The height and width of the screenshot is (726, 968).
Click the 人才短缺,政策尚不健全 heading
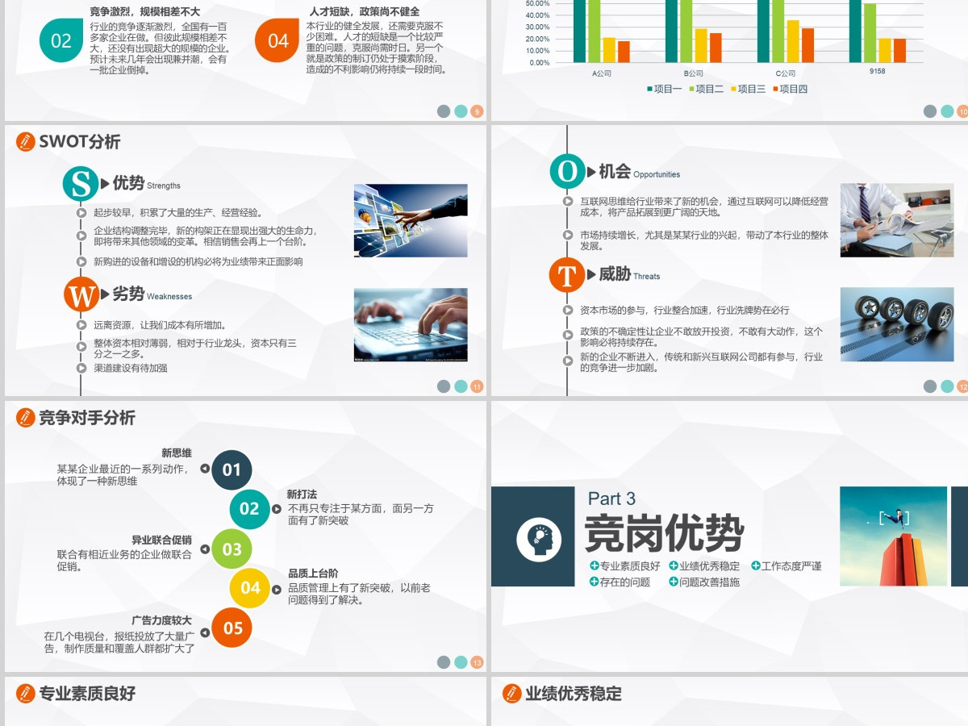coord(365,12)
